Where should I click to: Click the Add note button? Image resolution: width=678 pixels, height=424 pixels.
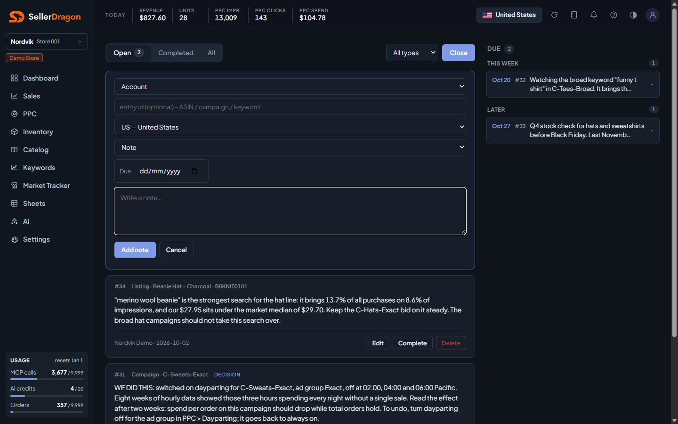[135, 250]
